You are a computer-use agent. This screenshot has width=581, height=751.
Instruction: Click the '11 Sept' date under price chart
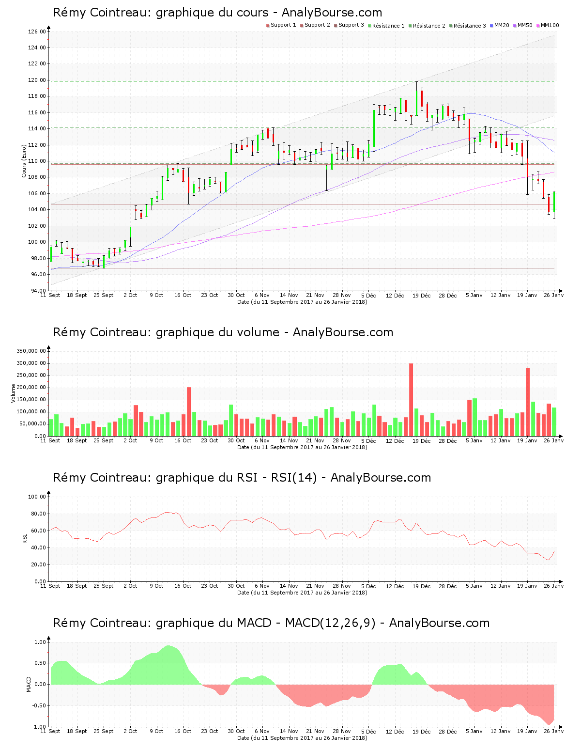point(50,295)
